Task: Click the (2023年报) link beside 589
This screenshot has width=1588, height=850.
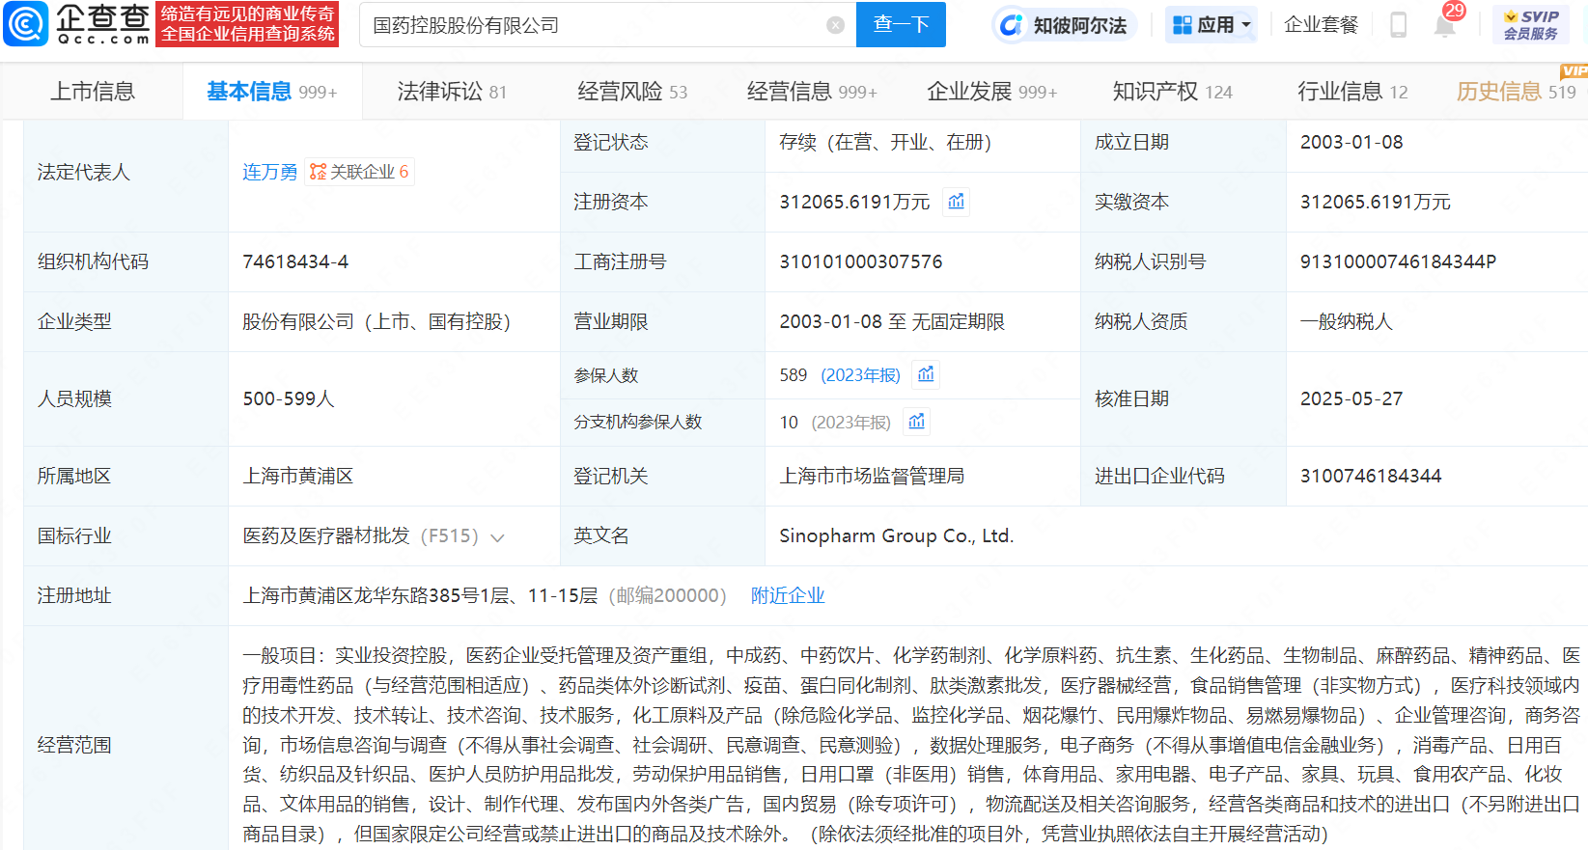Action: pos(860,375)
